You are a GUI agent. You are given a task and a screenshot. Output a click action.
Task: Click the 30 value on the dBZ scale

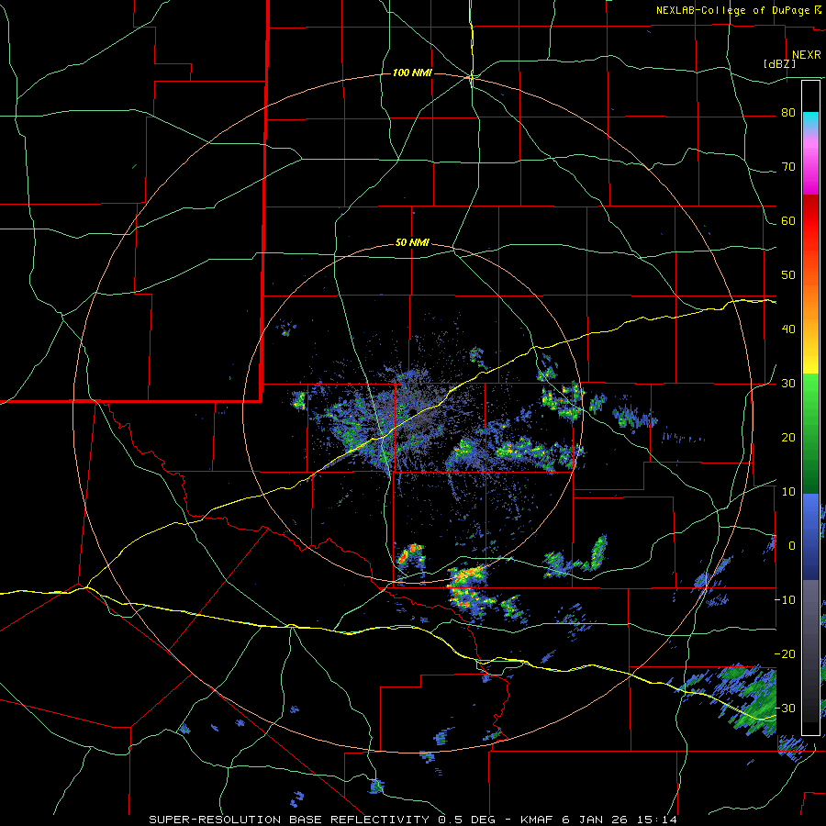[788, 384]
